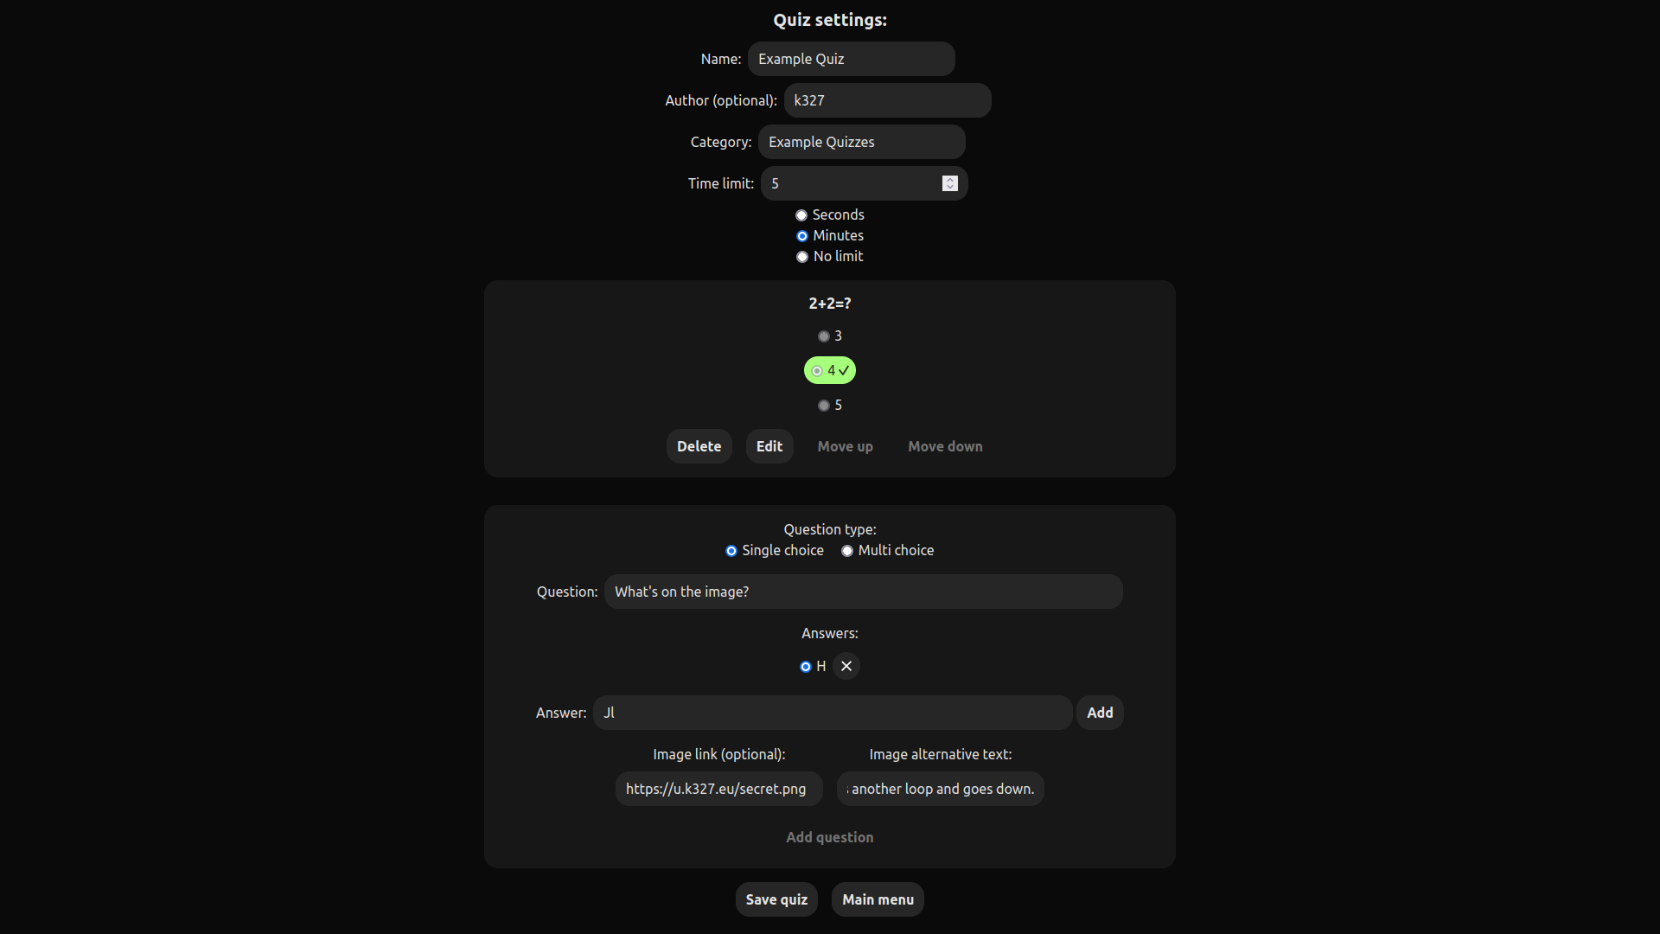Remove answer H with X icon
This screenshot has width=1660, height=934.
[846, 666]
